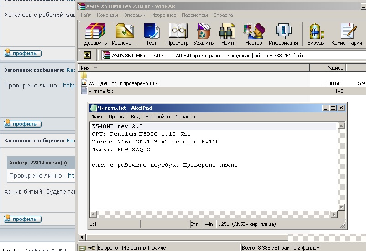Click the size value 8 388 608

click(332, 83)
